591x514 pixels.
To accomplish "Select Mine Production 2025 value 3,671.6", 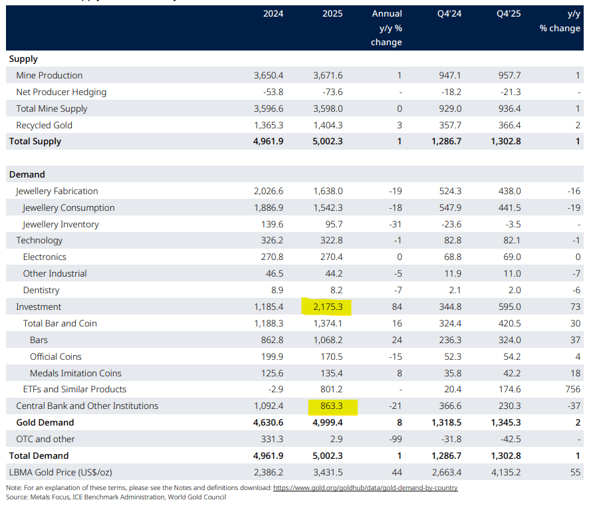I will (x=328, y=75).
